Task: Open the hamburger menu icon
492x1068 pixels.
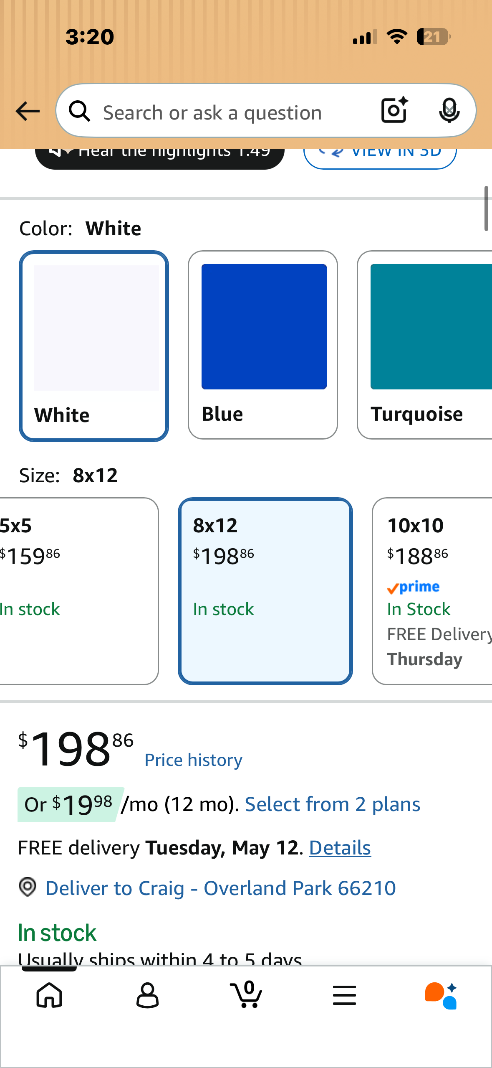Action: click(344, 995)
